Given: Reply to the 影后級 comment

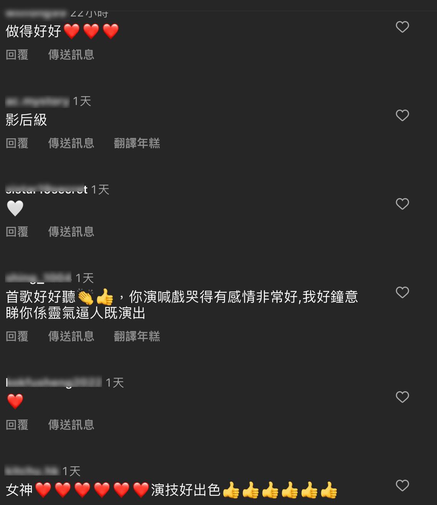Looking at the screenshot, I should point(17,143).
